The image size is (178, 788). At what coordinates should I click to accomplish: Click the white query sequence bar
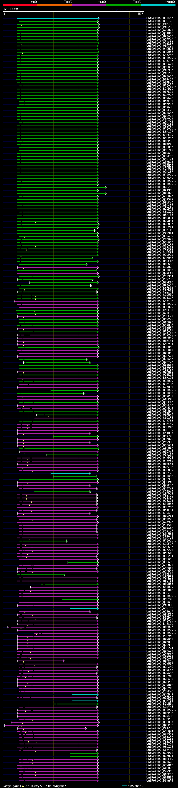click(x=73, y=12)
